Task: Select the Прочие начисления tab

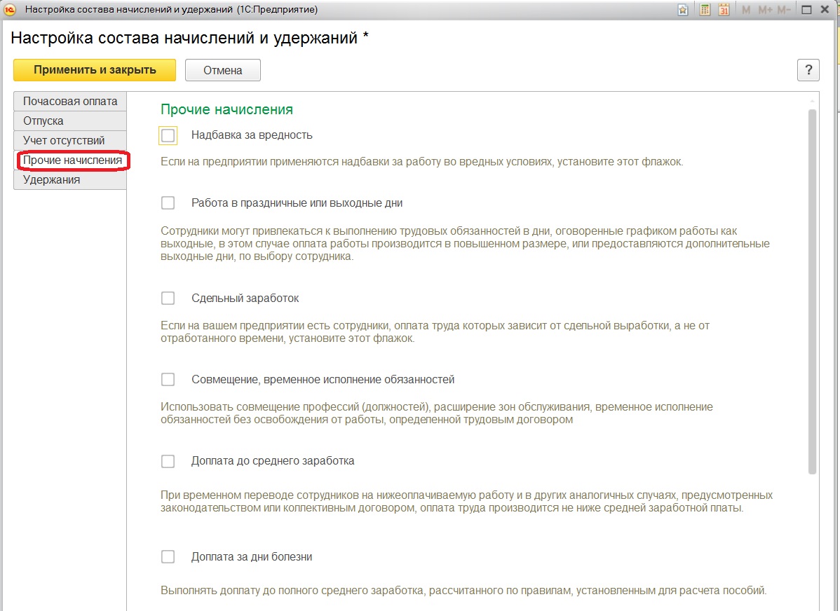Action: tap(72, 160)
